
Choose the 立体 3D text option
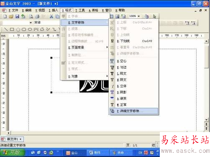pyautogui.click(x=134, y=86)
